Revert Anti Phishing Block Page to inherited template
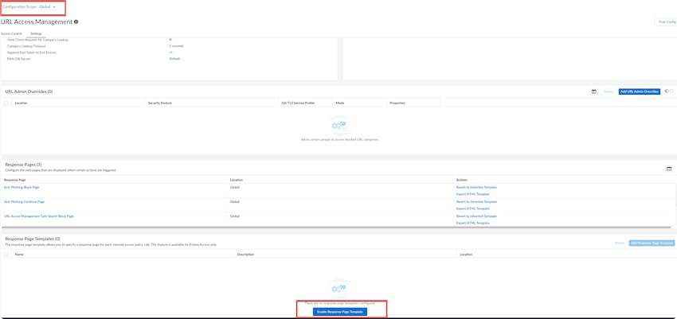The width and height of the screenshot is (677, 319). click(476, 188)
